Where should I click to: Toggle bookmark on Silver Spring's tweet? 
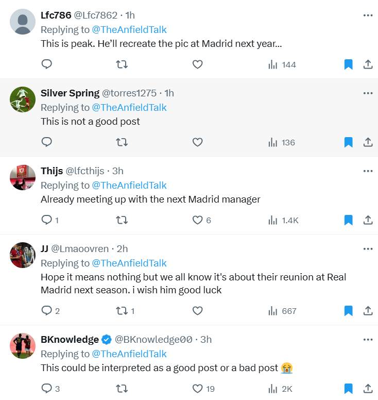pyautogui.click(x=348, y=142)
